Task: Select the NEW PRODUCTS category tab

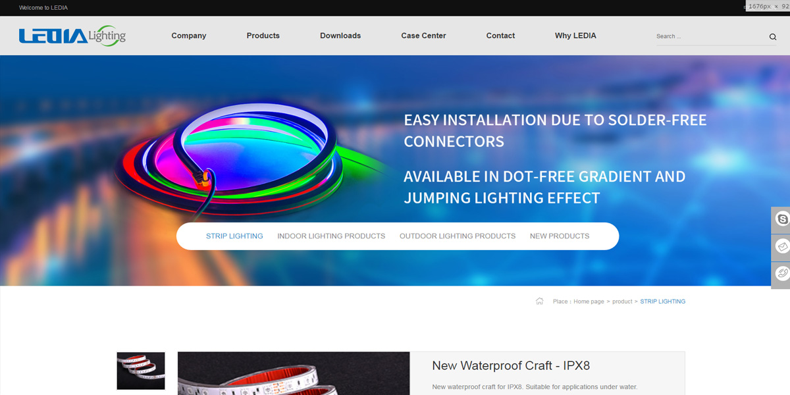Action: click(x=560, y=236)
